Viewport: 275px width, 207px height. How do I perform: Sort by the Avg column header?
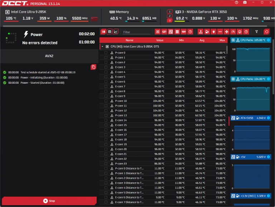point(202,40)
